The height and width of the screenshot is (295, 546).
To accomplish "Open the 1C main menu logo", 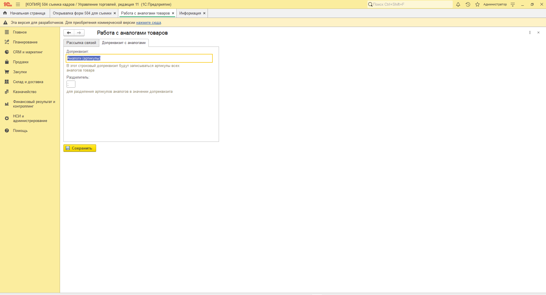I will pyautogui.click(x=8, y=4).
